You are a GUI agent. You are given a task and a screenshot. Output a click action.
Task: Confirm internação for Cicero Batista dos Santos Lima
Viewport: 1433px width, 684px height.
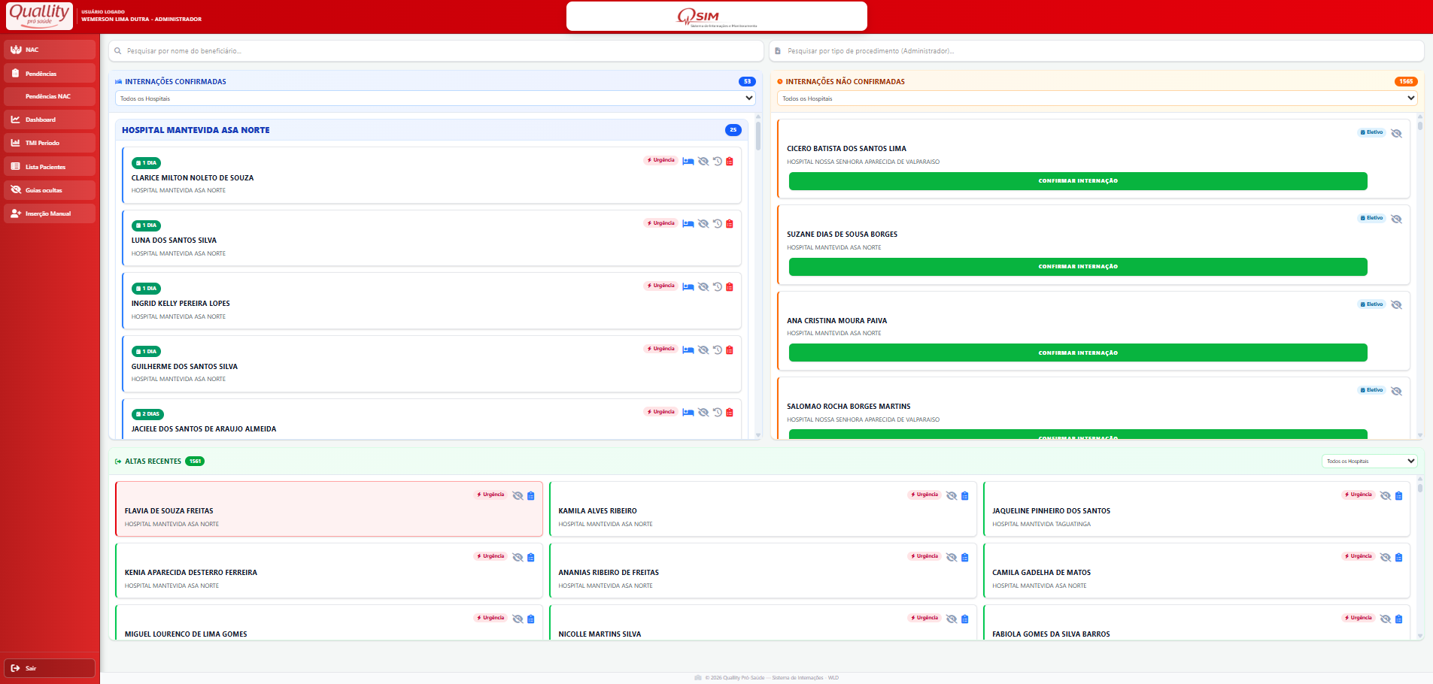[1078, 181]
